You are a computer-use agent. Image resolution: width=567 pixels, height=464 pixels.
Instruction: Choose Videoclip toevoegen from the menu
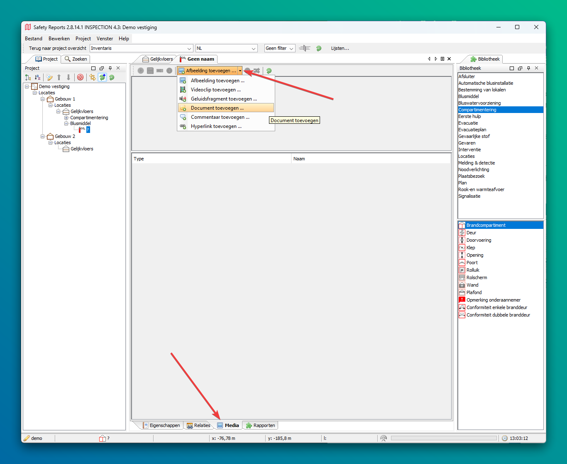click(x=215, y=90)
